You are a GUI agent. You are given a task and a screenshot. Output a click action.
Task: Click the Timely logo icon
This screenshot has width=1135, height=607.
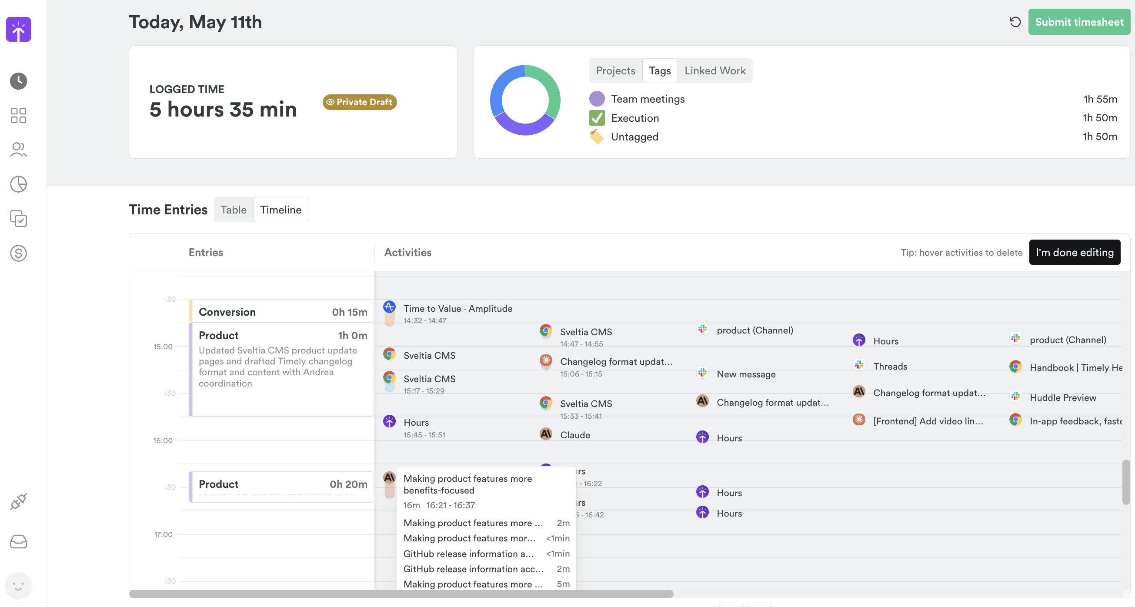(19, 29)
